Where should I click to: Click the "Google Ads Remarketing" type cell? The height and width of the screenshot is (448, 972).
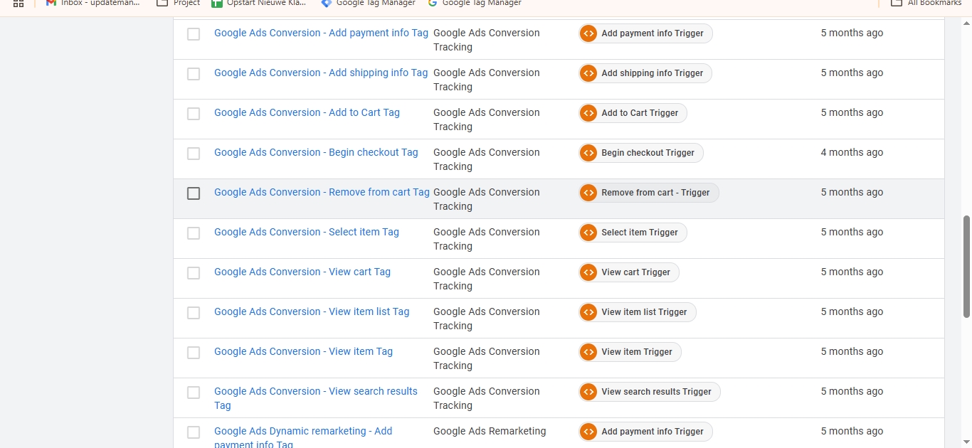coord(490,431)
